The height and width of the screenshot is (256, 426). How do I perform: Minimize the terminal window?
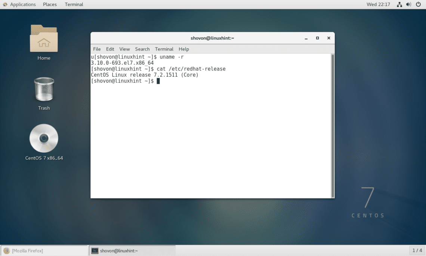tap(306, 38)
